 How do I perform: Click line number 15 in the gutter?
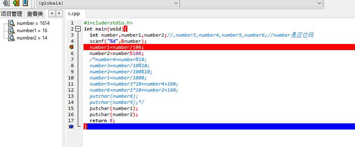(71, 108)
